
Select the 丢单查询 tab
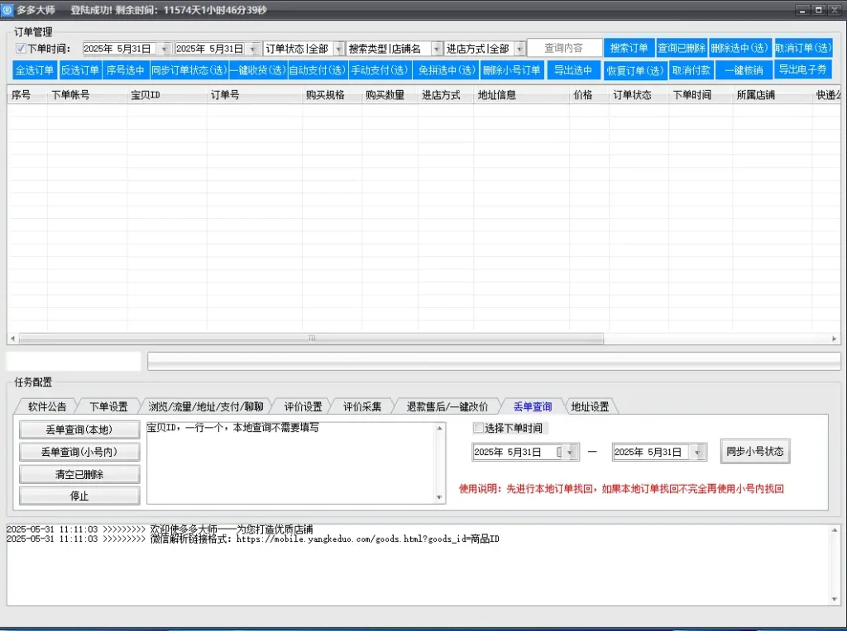coord(533,406)
